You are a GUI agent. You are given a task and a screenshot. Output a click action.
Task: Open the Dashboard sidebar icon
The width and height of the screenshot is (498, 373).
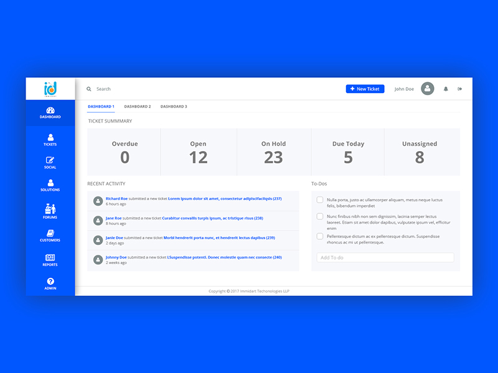coord(50,111)
